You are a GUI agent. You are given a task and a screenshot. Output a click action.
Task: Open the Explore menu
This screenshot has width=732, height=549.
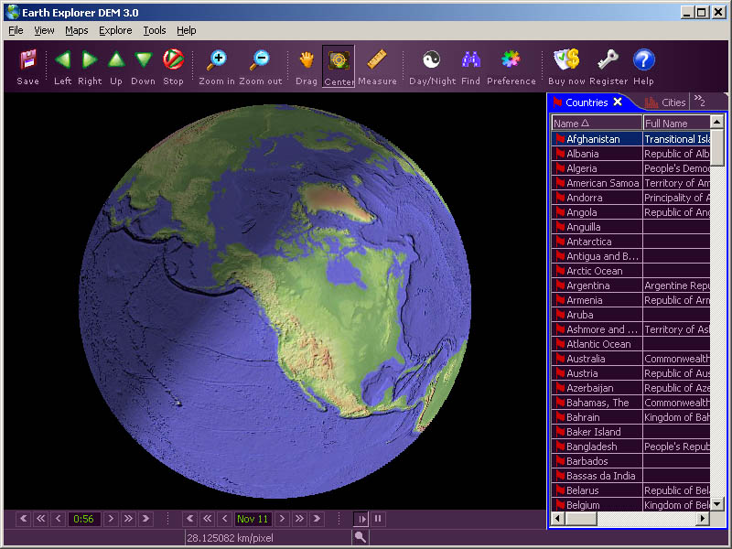pos(115,30)
